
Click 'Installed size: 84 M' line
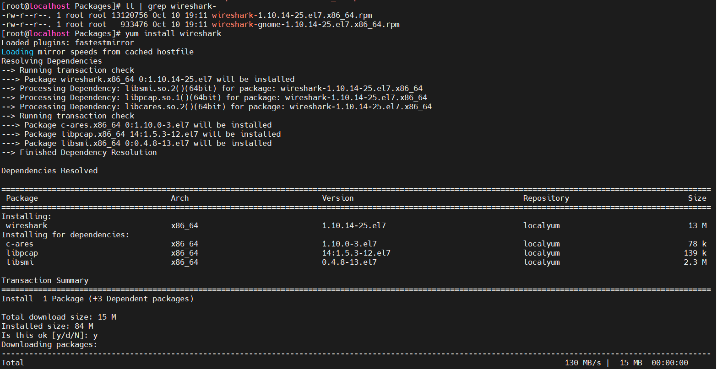click(47, 326)
